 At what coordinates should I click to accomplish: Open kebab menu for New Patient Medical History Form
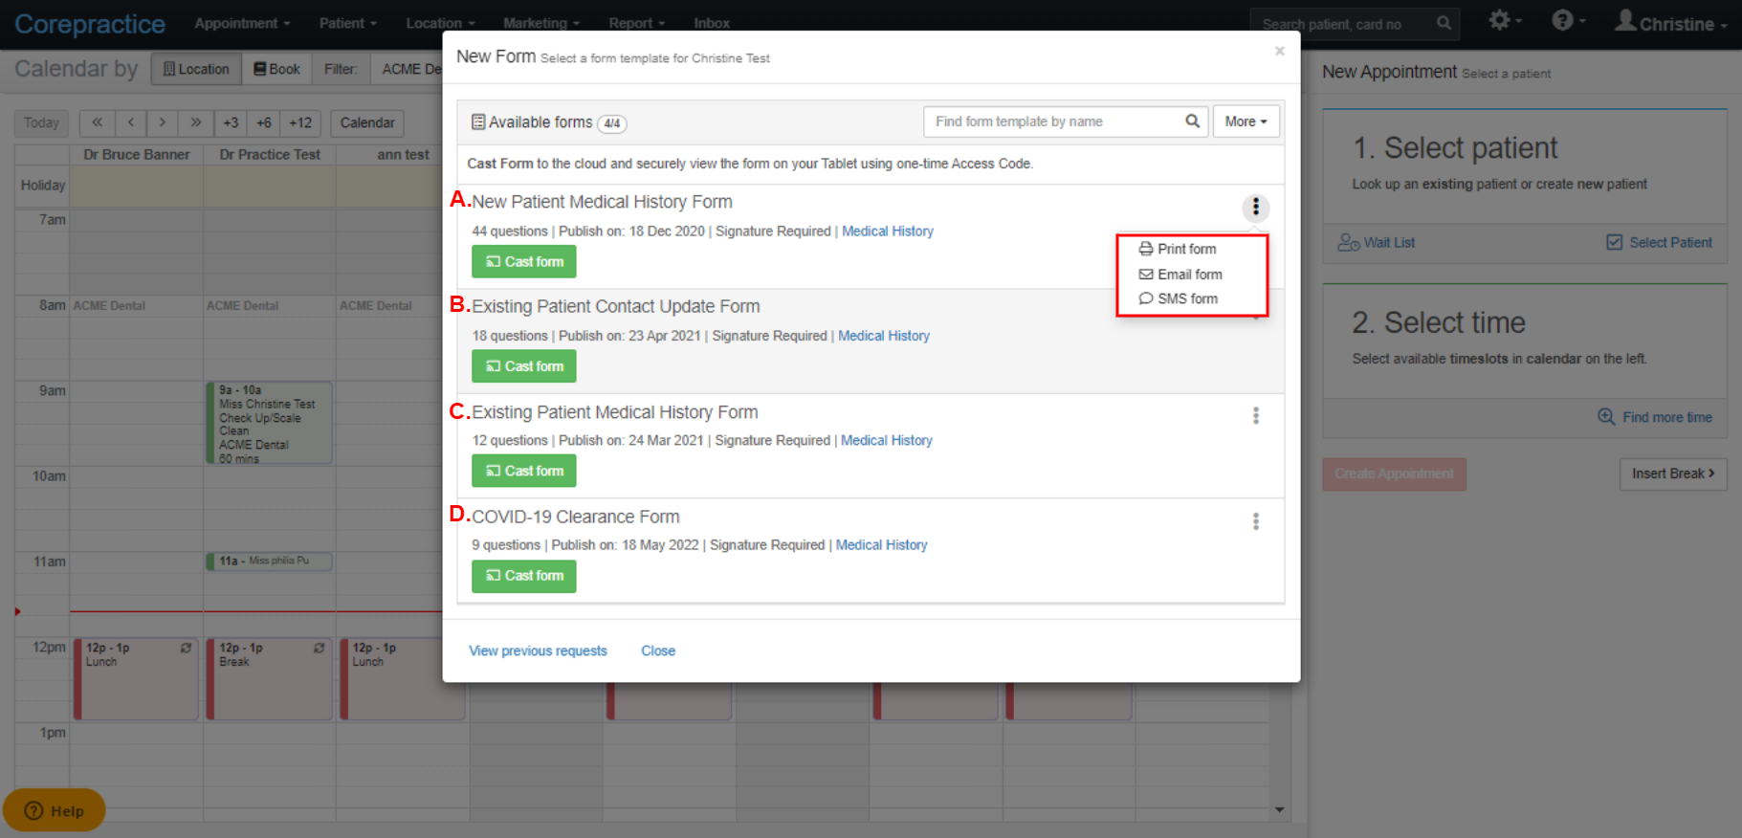click(x=1255, y=208)
